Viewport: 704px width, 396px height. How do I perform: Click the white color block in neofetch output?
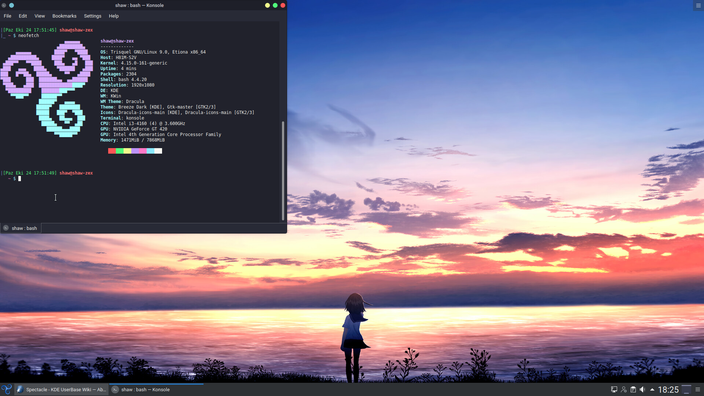158,151
